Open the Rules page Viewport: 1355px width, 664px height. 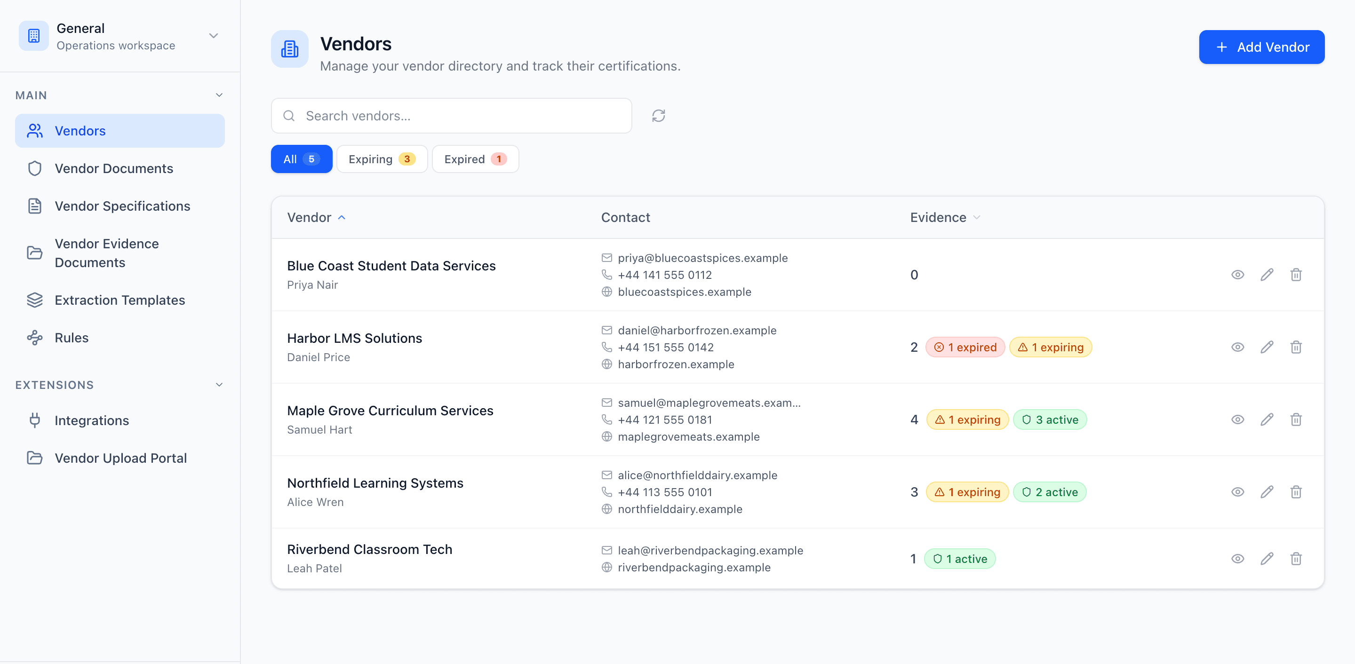(x=120, y=338)
